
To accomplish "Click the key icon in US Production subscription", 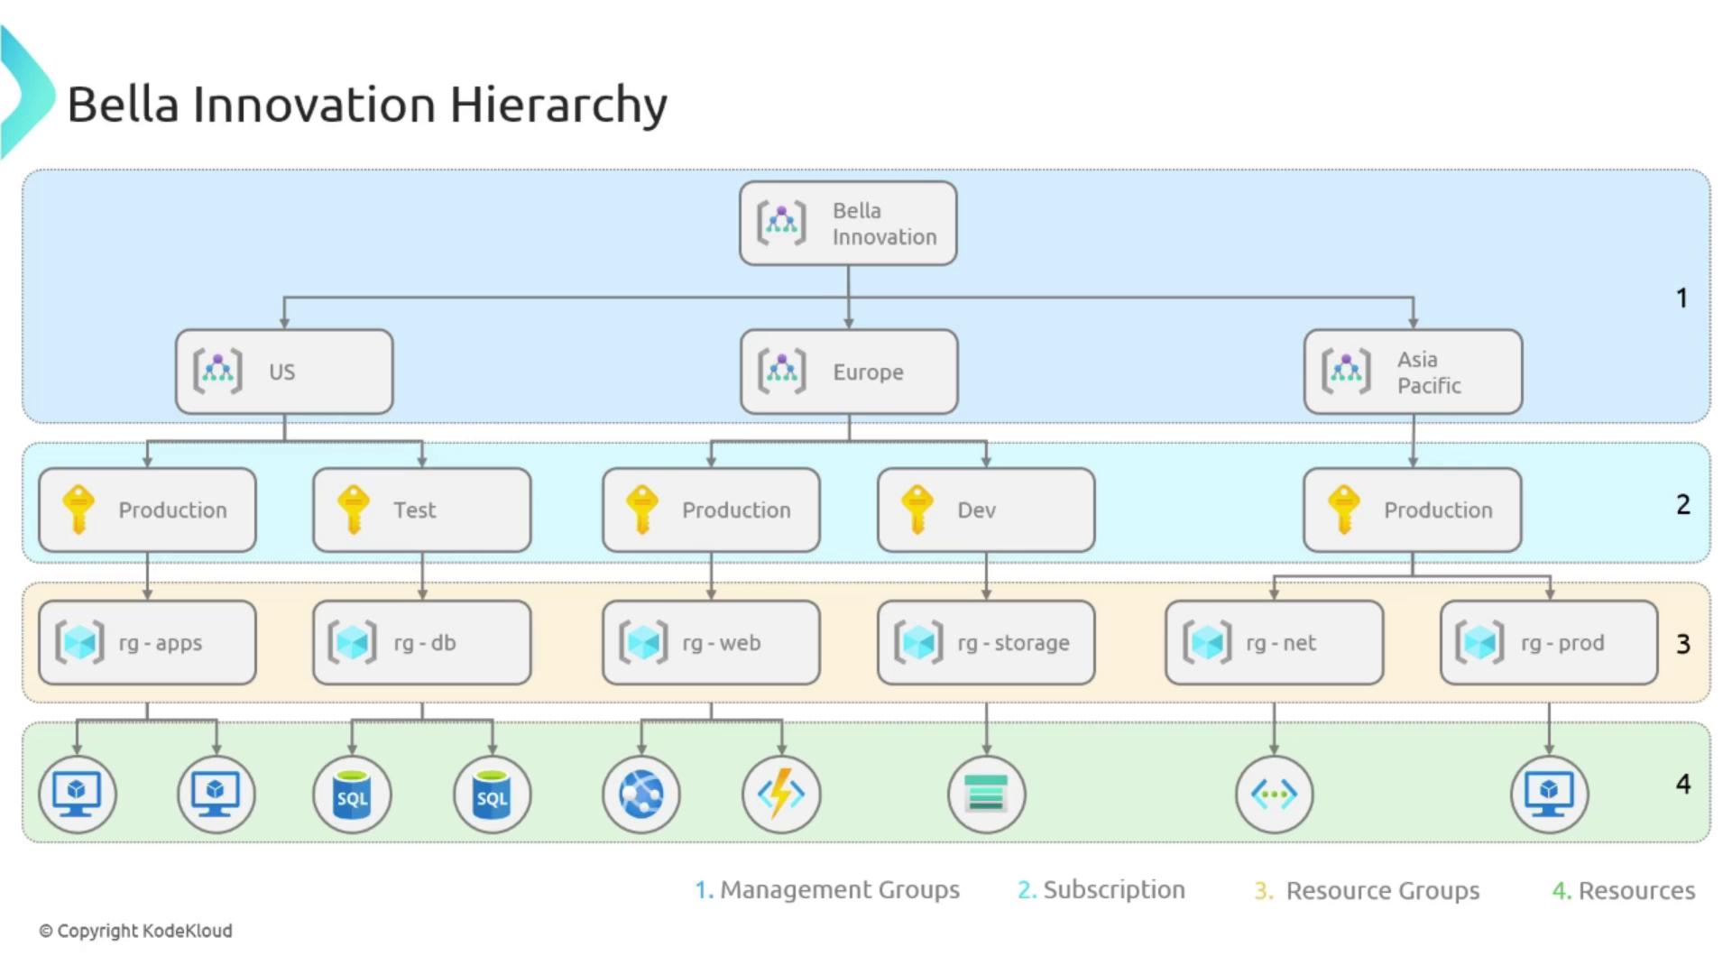I will 78,510.
